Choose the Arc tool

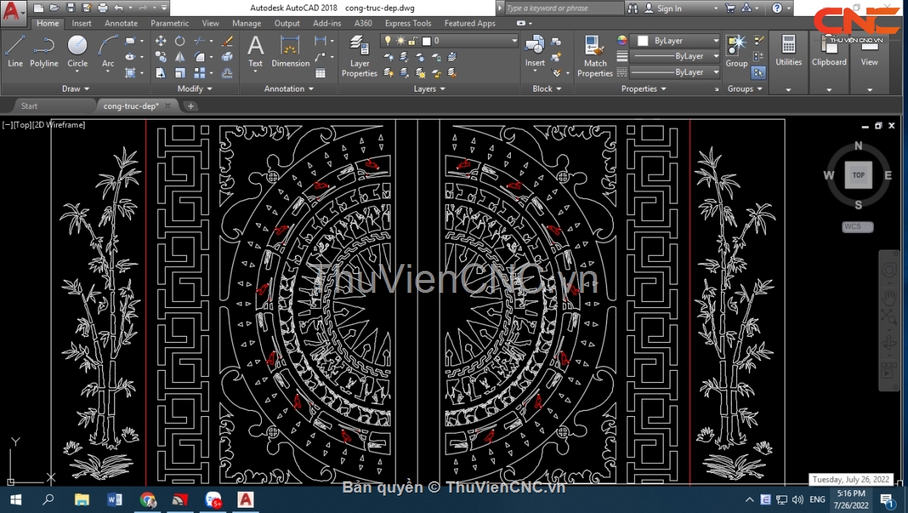108,51
